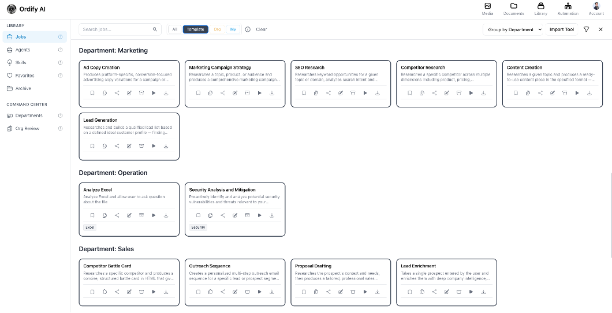Download the Competitor Research job

pos(483,93)
